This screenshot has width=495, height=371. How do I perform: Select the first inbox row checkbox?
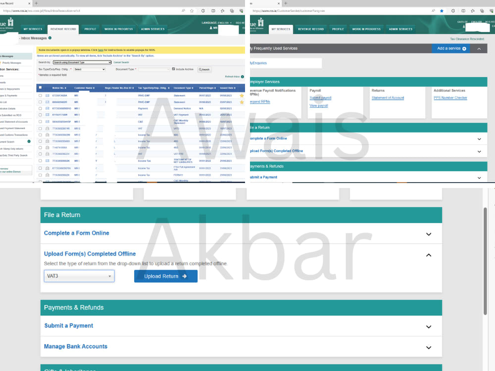pyautogui.click(x=39, y=95)
